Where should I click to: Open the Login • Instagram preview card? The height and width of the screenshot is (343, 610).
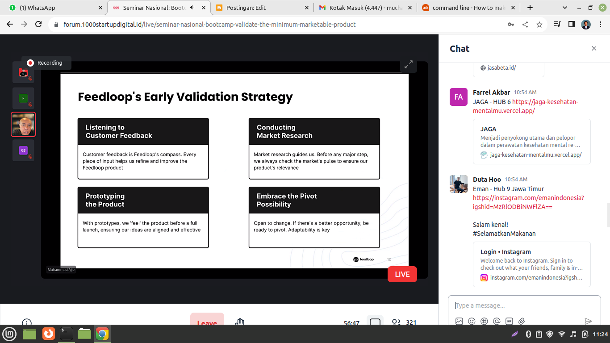[531, 264]
